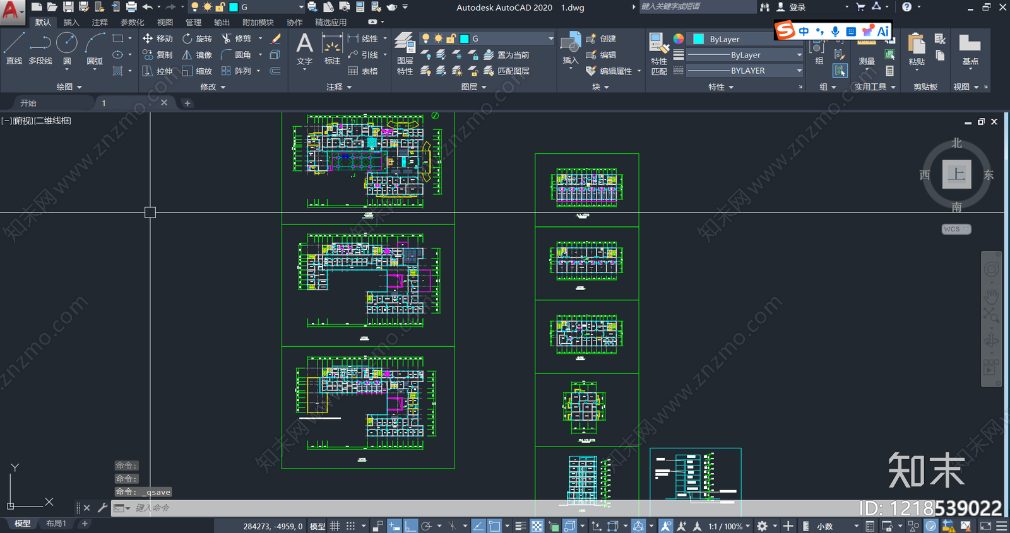This screenshot has width=1010, height=533.
Task: Open 图层特性 (Layer Properties) manager
Action: point(405,54)
